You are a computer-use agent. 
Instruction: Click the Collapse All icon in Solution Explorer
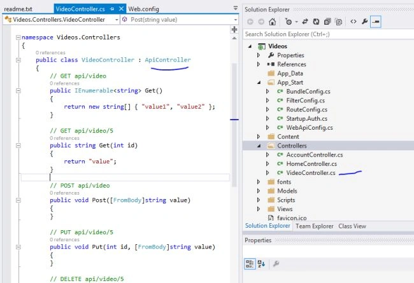coord(327,22)
